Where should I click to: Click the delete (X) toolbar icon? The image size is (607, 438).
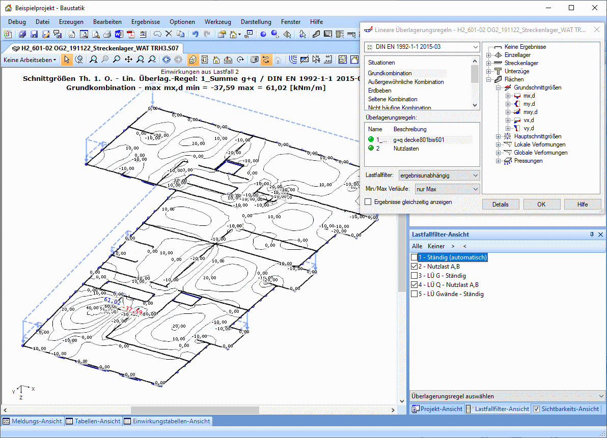[x=169, y=34]
